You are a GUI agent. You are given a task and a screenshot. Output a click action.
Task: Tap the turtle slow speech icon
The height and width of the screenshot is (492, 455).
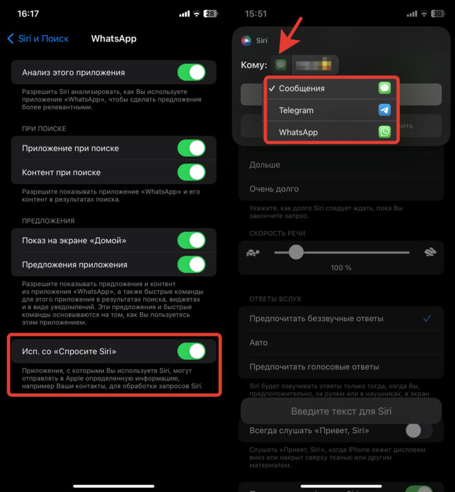253,252
